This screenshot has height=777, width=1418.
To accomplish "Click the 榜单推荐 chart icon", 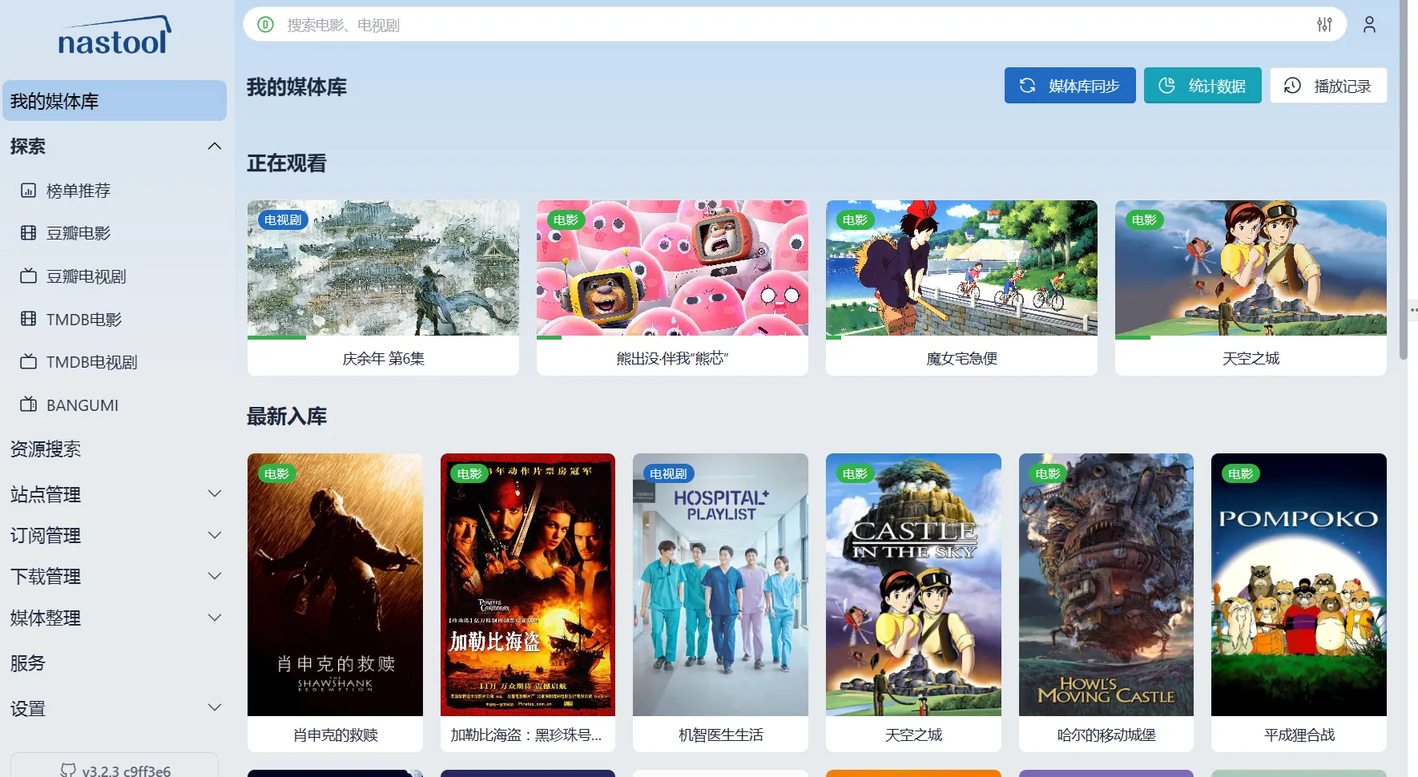I will (x=28, y=191).
